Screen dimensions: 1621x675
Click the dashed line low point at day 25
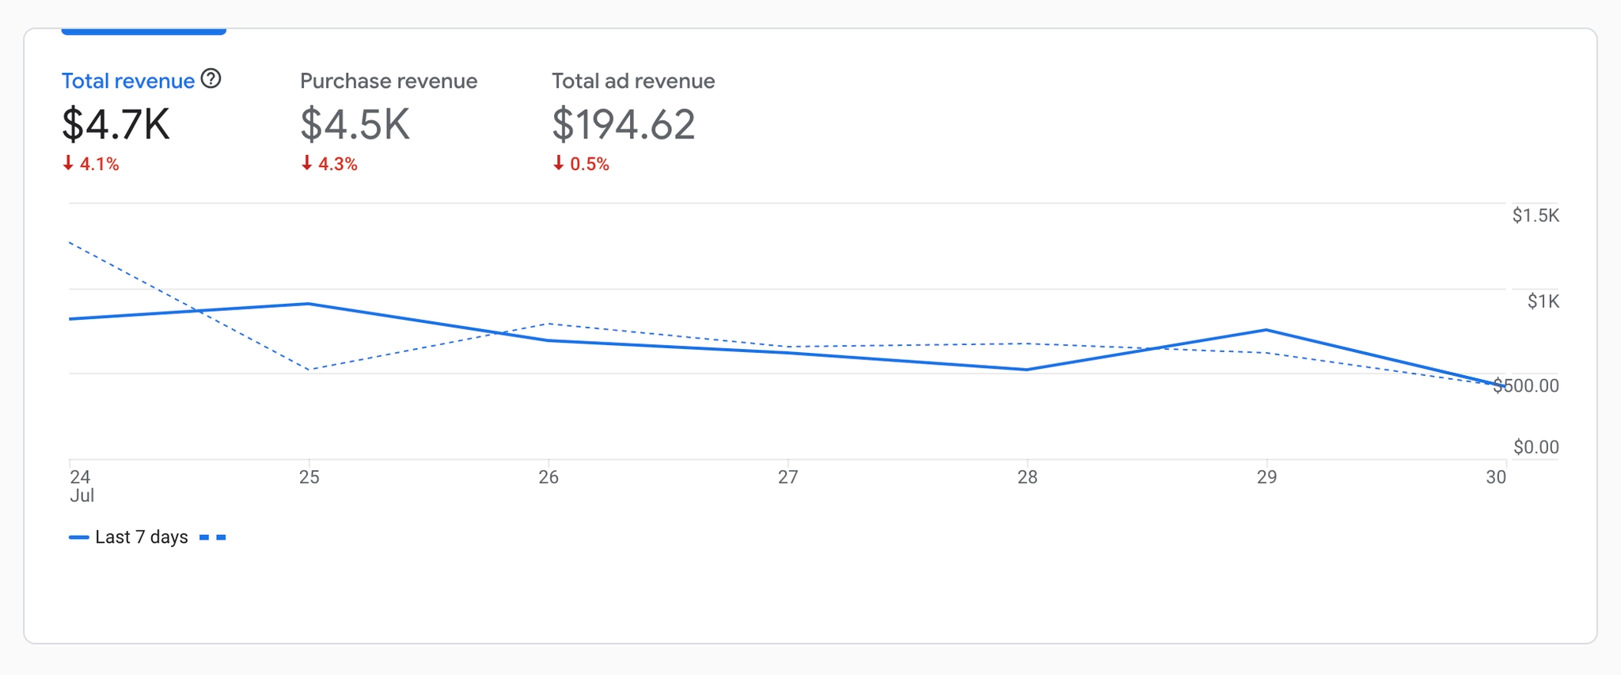(x=309, y=370)
